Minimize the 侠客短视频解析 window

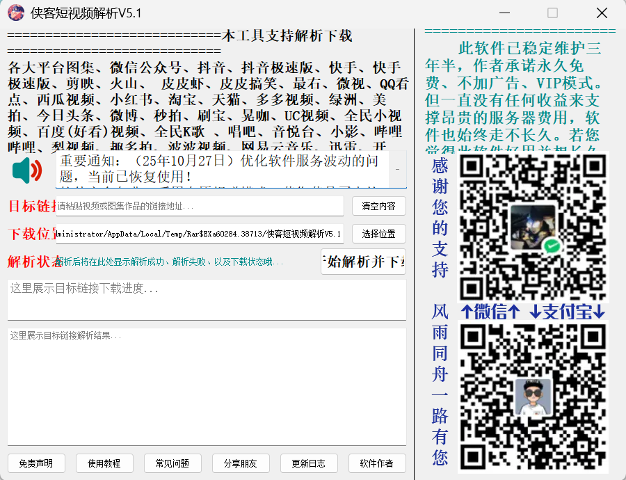pos(505,13)
